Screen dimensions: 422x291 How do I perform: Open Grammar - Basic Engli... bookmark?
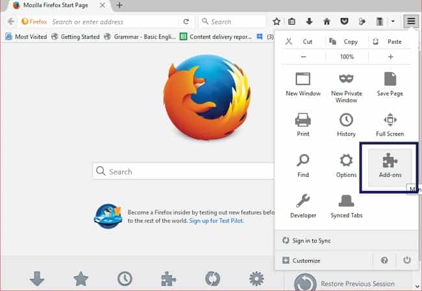[x=140, y=36]
